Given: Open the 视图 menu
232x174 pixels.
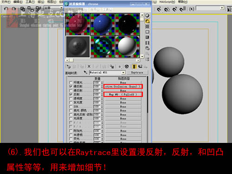Looking at the screenshot, I should [x=52, y=2].
